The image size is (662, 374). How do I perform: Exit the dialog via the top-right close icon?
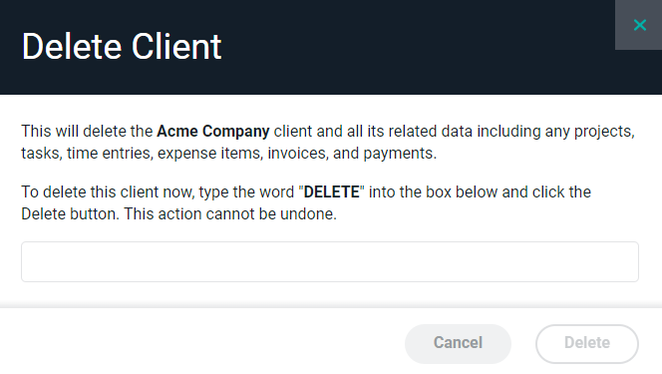(640, 25)
